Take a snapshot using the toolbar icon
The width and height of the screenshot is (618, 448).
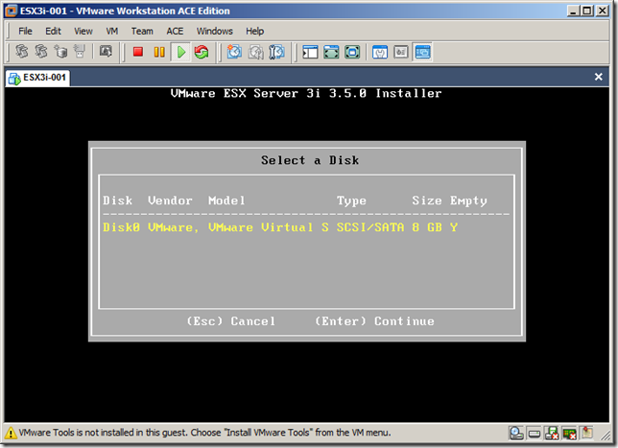point(234,52)
